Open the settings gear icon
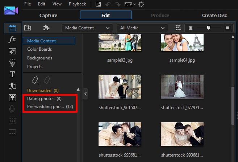238x162 pixels. (141, 4)
